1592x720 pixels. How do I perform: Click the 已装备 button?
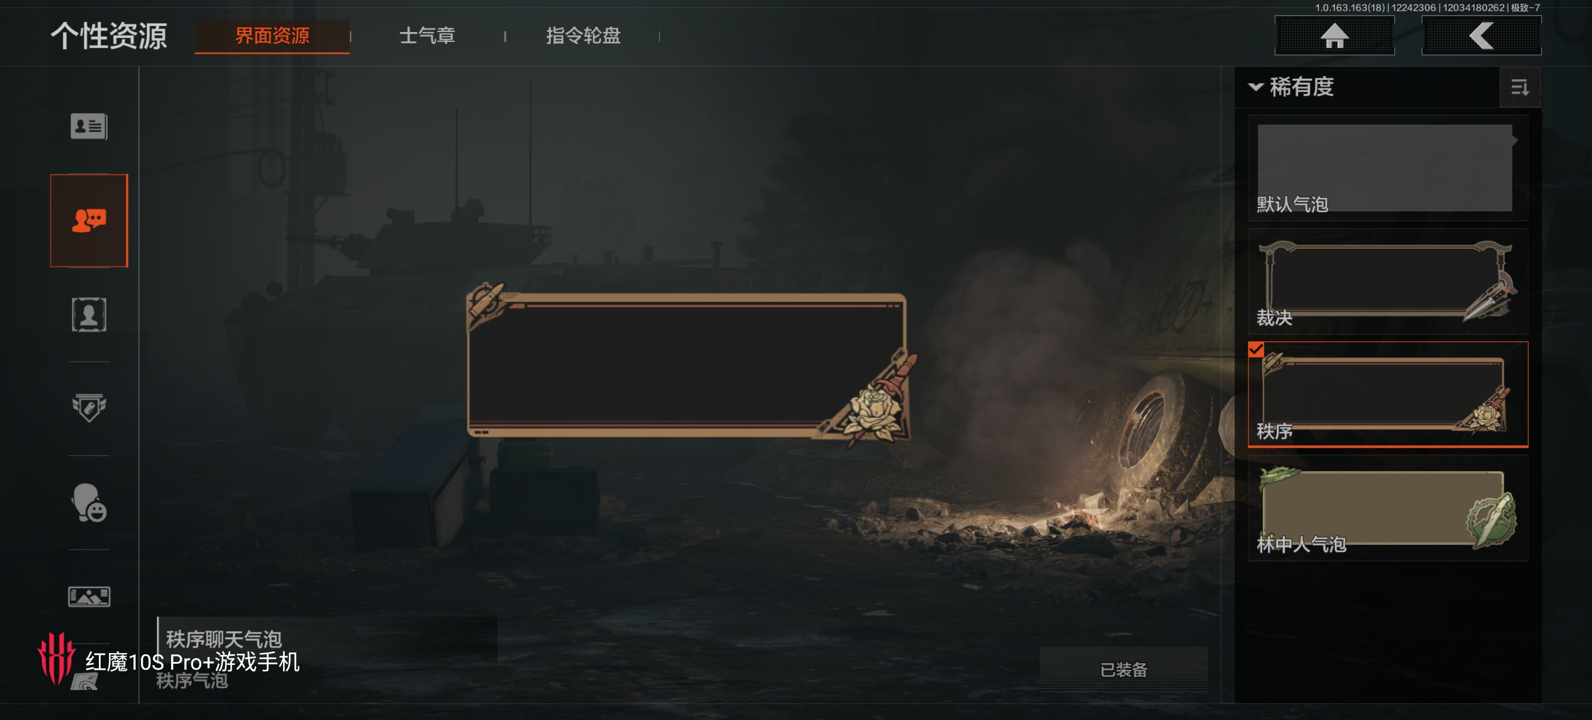tap(1123, 669)
